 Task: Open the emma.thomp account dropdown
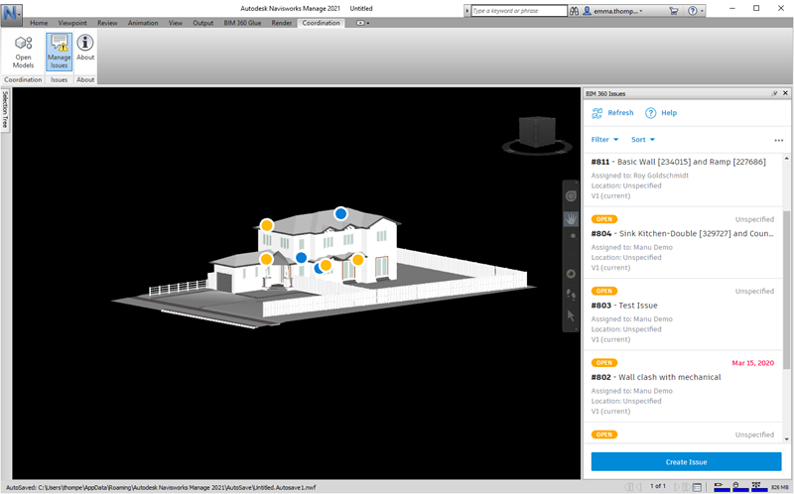tap(612, 11)
